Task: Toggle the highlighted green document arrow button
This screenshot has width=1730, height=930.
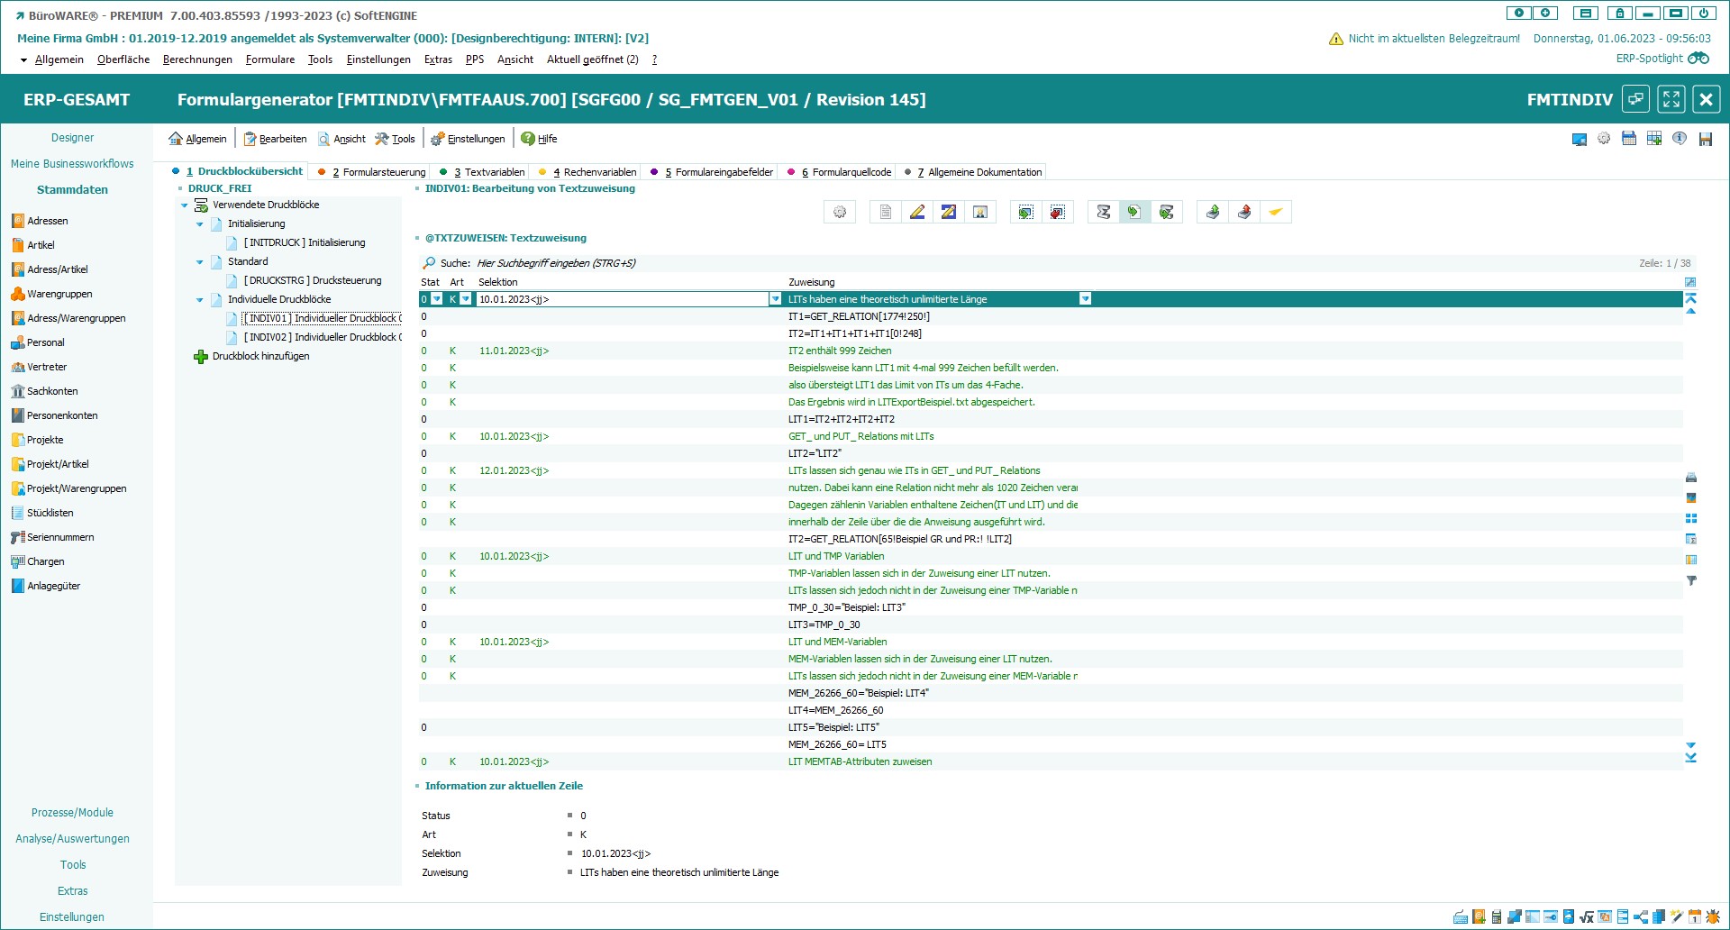Action: (x=1134, y=213)
